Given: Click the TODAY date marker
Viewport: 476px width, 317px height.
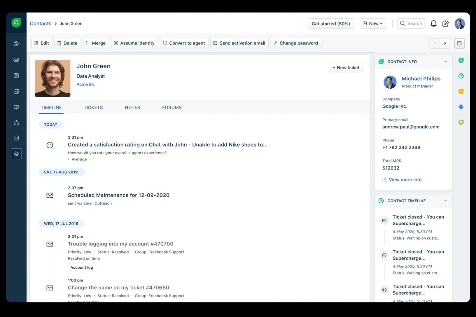Looking at the screenshot, I should [x=51, y=124].
